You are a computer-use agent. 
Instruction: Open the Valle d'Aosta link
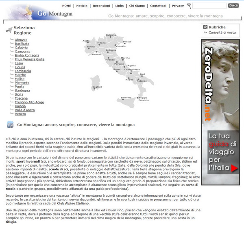click(x=25, y=110)
